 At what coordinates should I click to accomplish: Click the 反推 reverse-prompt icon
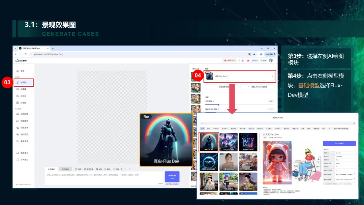pyautogui.click(x=97, y=169)
